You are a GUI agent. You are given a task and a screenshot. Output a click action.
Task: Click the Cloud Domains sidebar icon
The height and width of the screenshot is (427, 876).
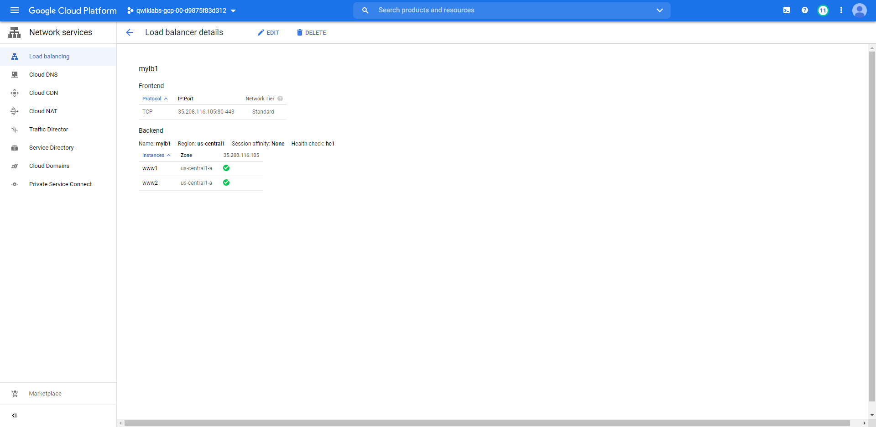(15, 166)
